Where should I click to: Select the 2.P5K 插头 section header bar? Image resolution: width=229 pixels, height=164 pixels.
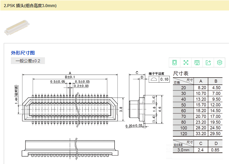coord(114,5)
